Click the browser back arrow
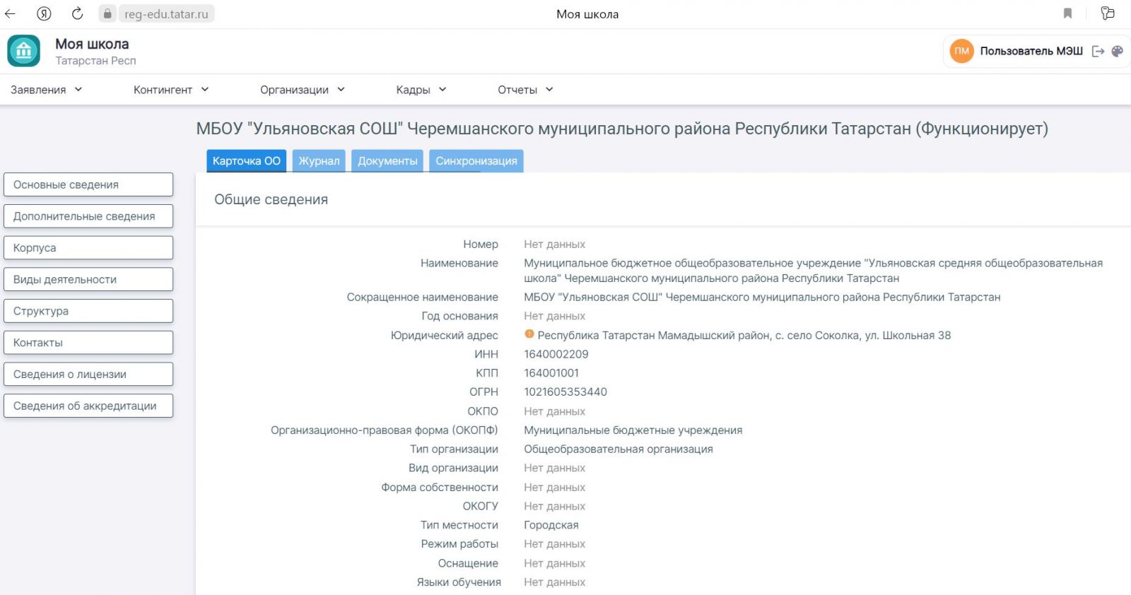 tap(11, 13)
